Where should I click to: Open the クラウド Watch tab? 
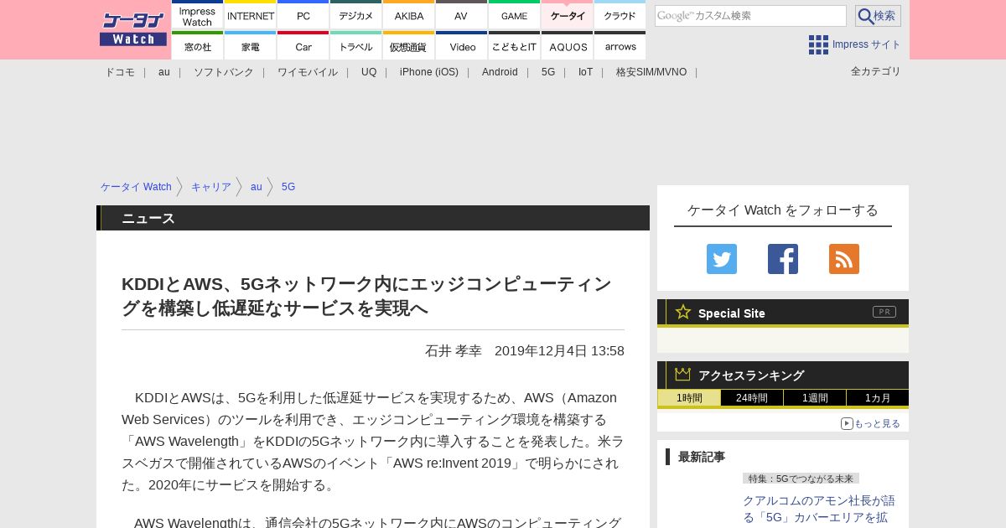pos(620,15)
